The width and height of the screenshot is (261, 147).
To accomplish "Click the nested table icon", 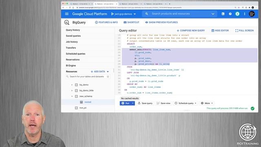I will point(81,102).
